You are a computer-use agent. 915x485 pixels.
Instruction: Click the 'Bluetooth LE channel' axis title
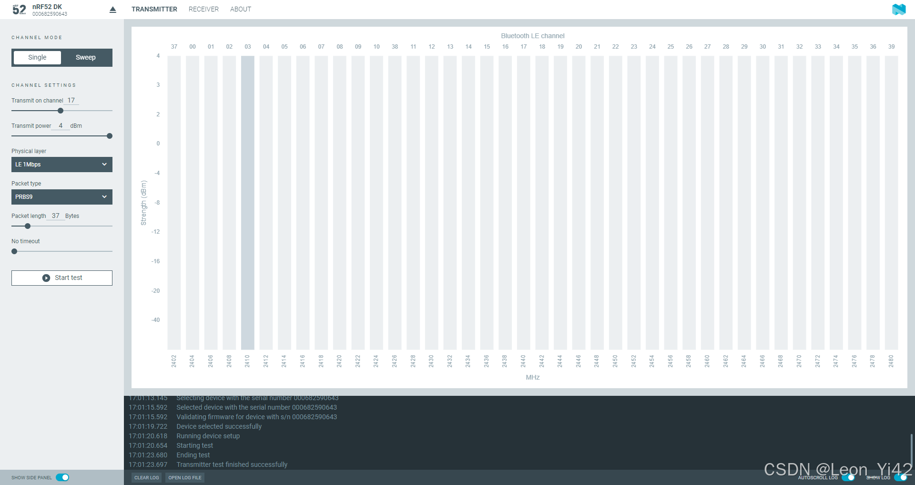533,36
